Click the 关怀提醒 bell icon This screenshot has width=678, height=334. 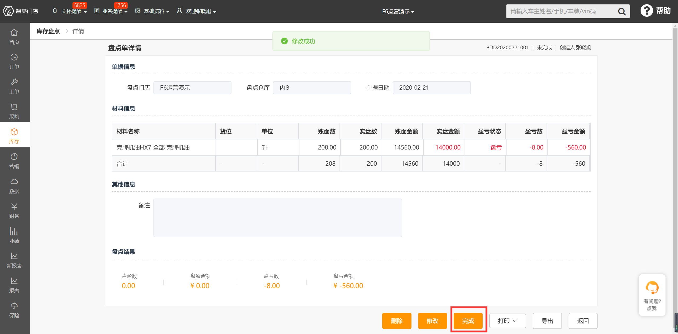[x=55, y=11]
